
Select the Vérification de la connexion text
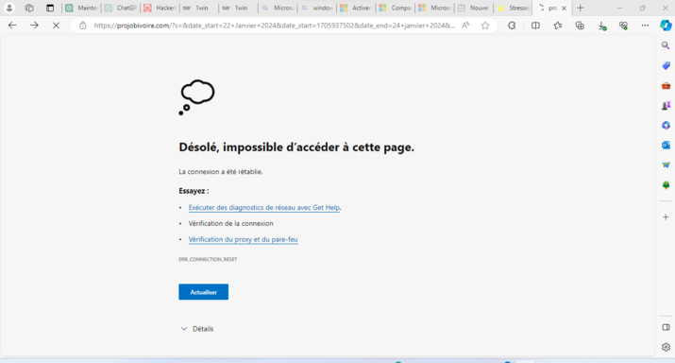click(230, 223)
